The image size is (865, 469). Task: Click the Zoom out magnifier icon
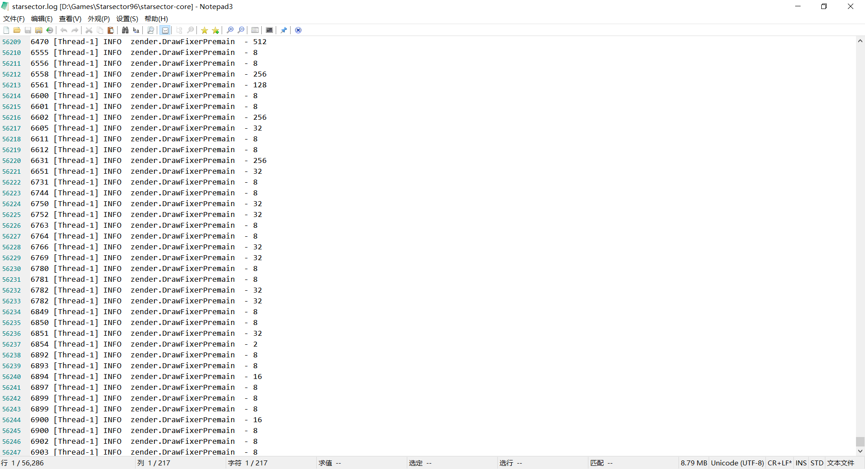pyautogui.click(x=241, y=30)
